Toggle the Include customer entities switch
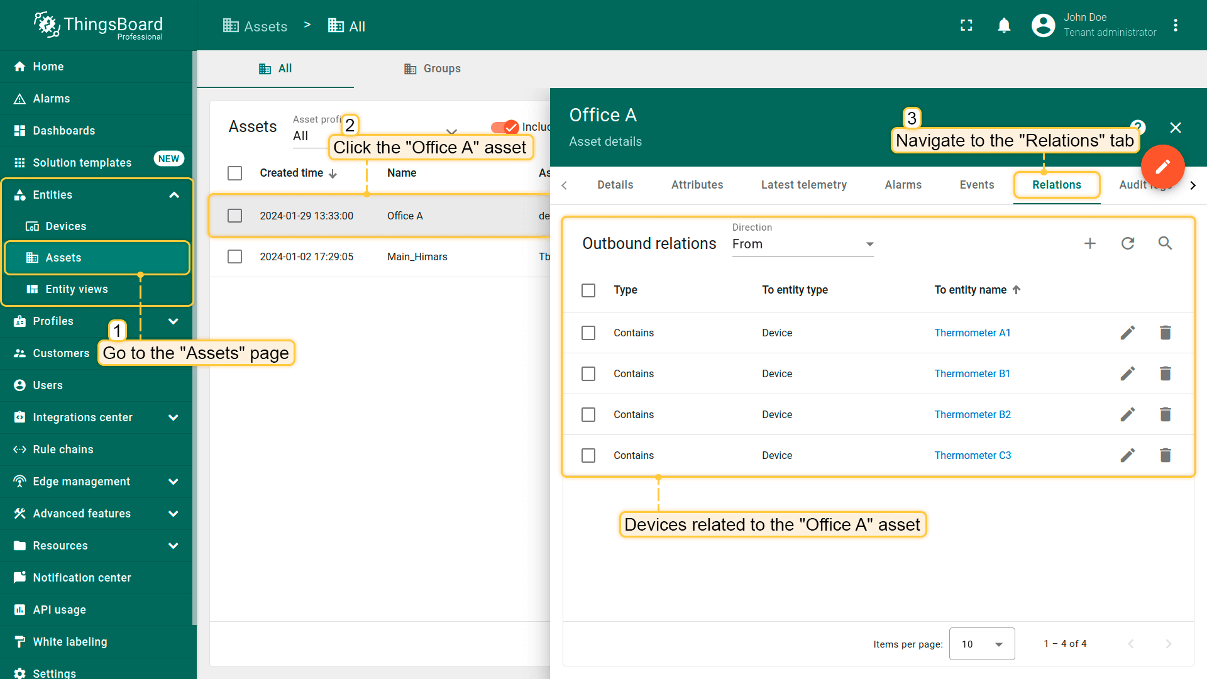Viewport: 1207px width, 679px height. coord(505,127)
